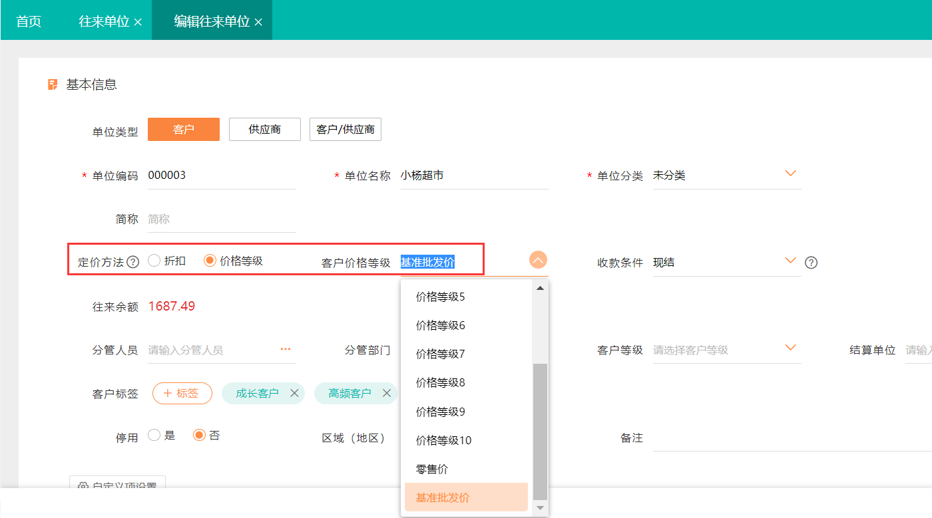932x518 pixels.
Task: Select the 折扣 pricing method radio
Action: 154,261
